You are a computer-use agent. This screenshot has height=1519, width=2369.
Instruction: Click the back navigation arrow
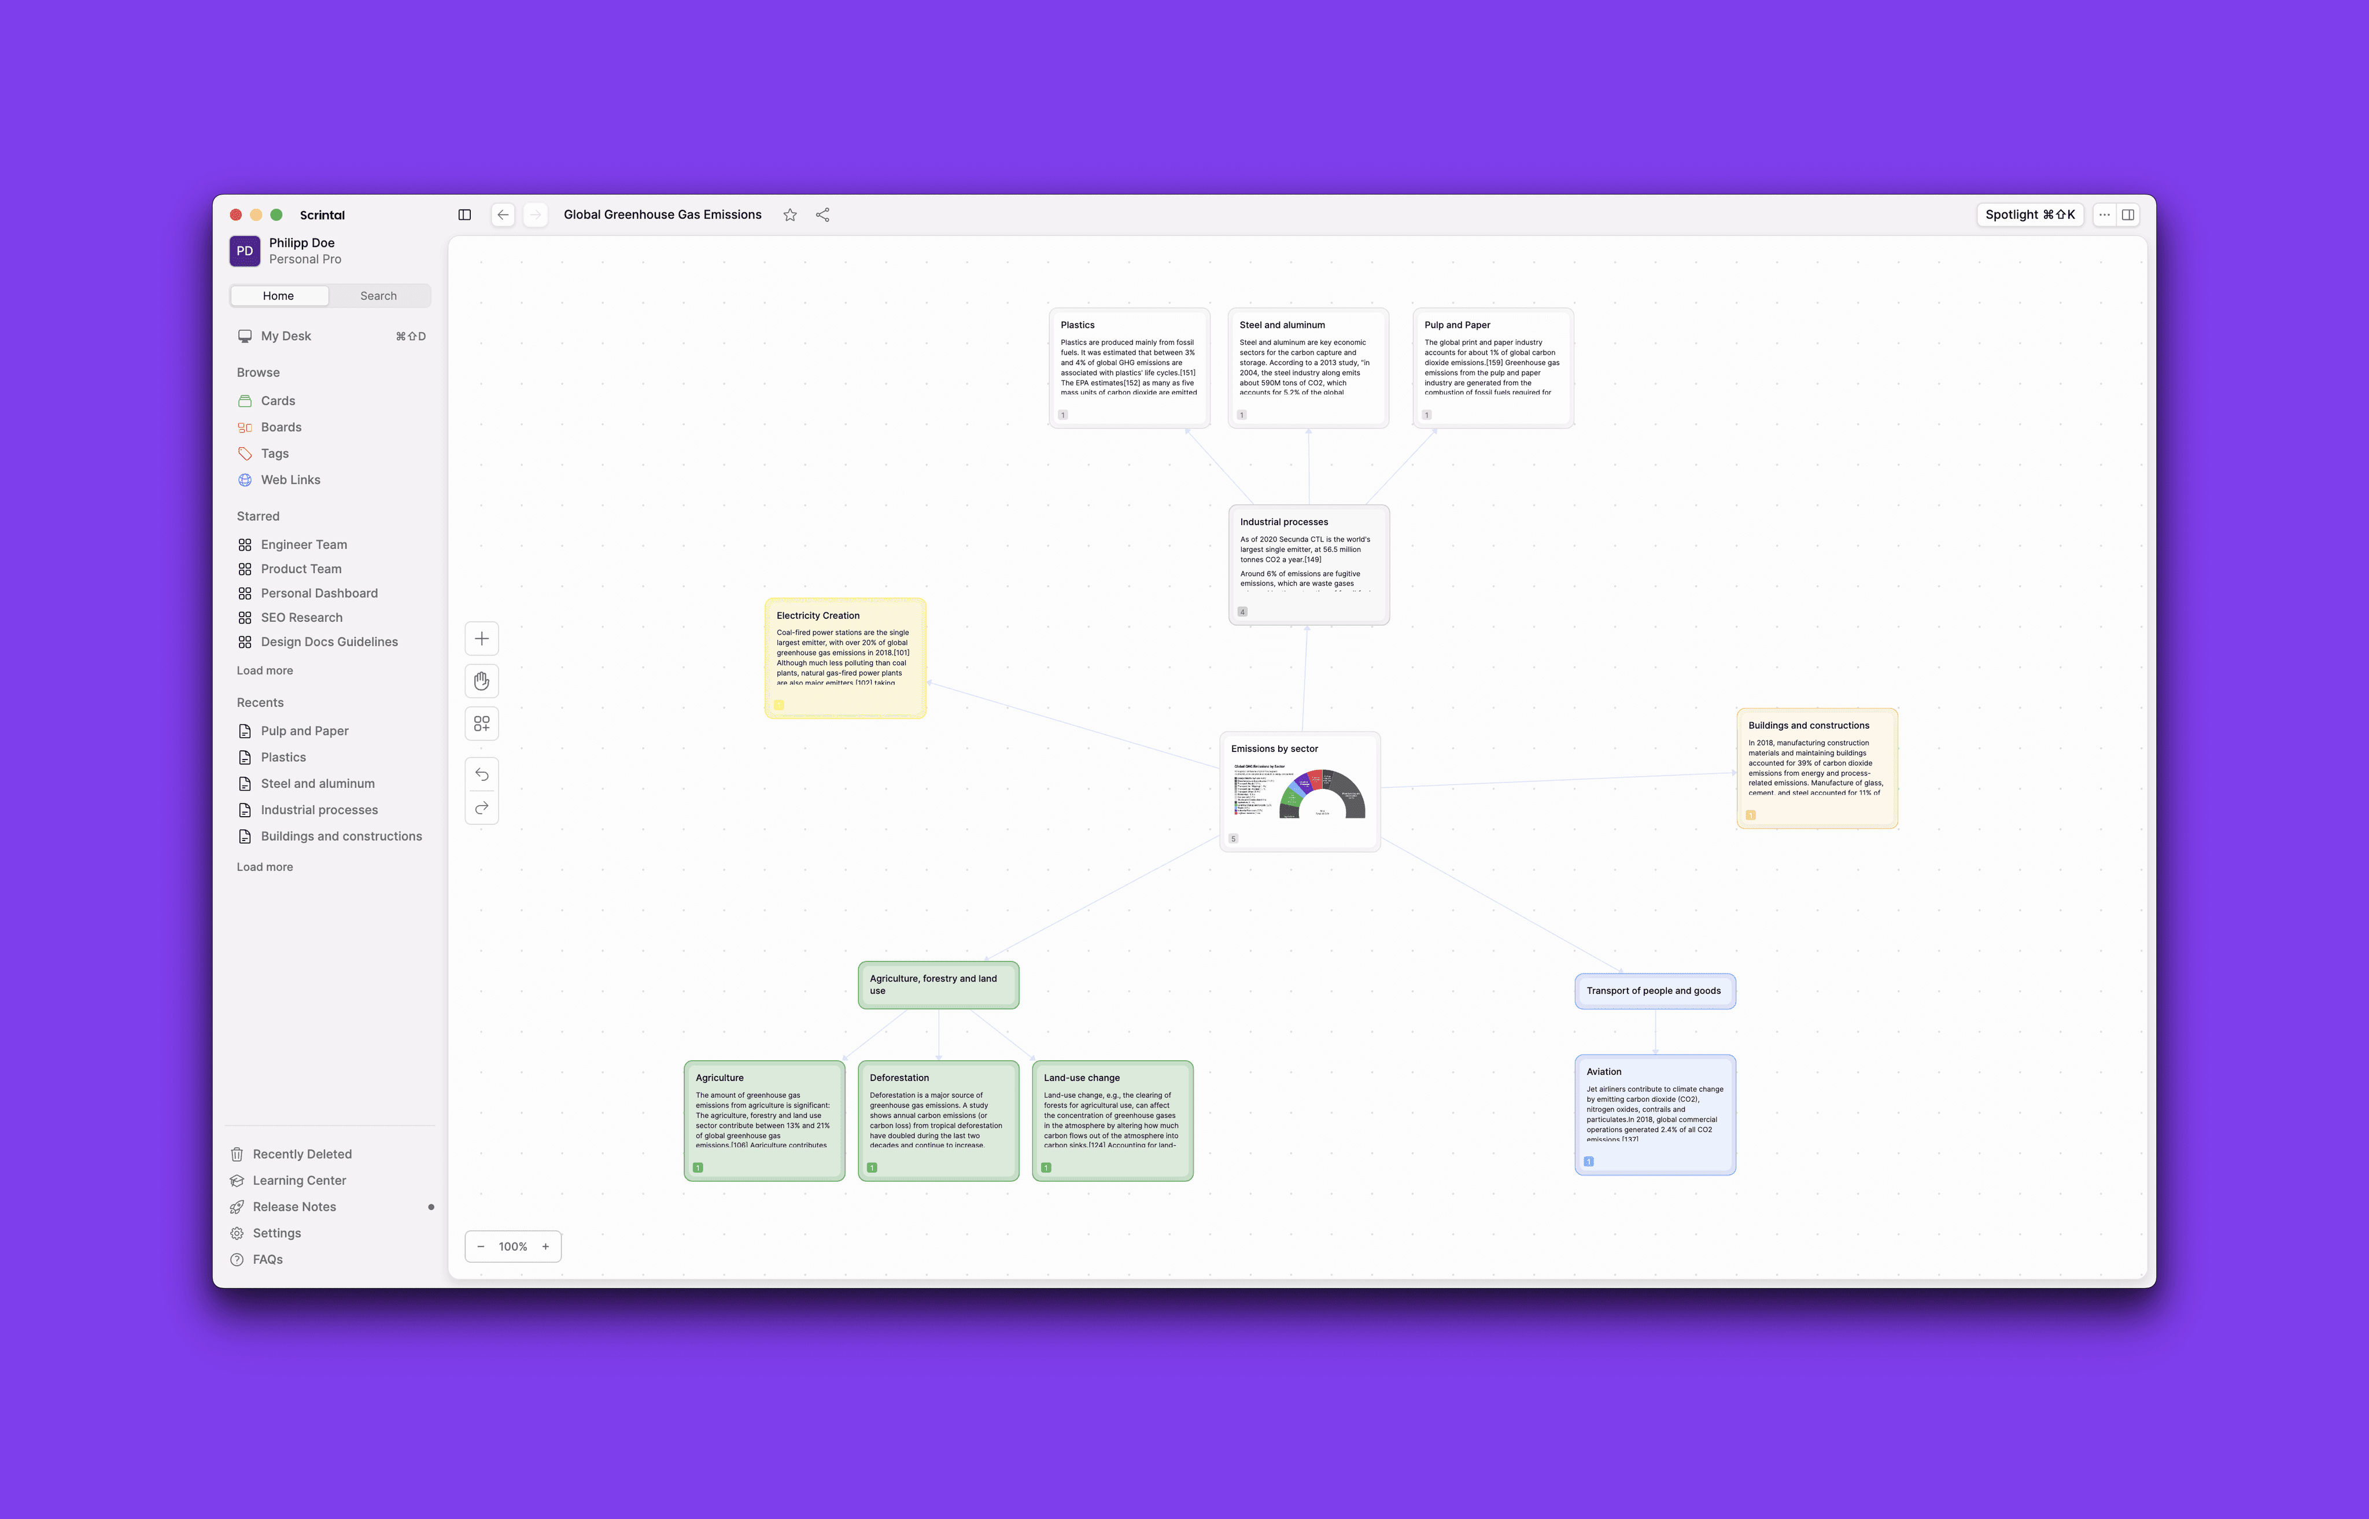503,215
